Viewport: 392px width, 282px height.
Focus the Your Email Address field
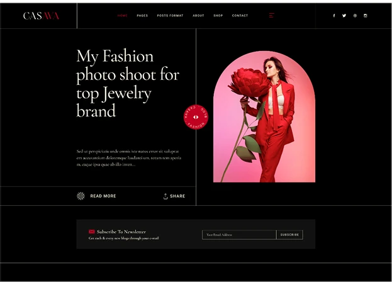point(239,235)
